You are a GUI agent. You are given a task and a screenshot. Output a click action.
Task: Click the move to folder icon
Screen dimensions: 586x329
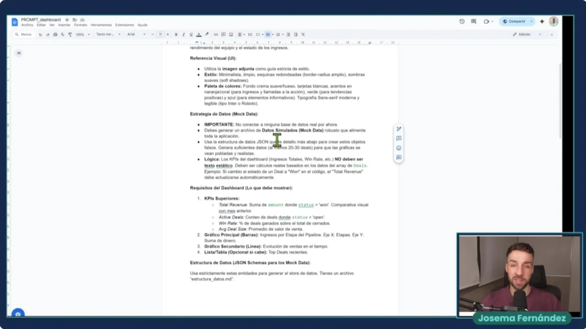point(75,20)
